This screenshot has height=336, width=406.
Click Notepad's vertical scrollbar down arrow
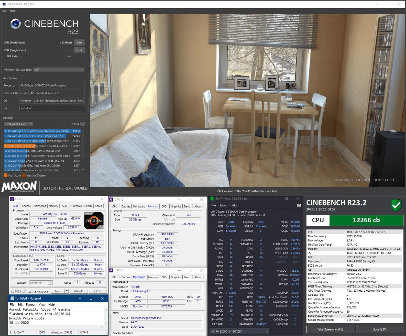click(106, 324)
